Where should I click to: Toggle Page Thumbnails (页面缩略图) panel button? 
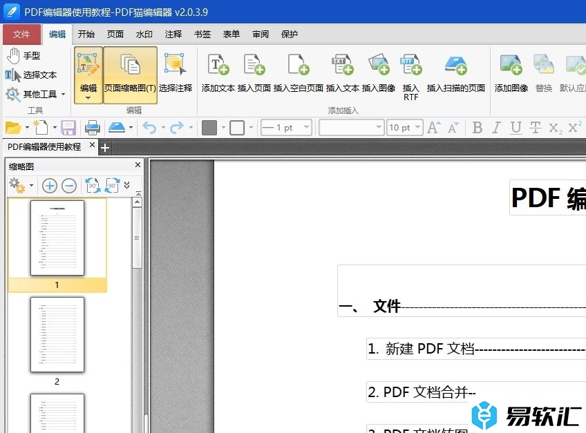130,75
